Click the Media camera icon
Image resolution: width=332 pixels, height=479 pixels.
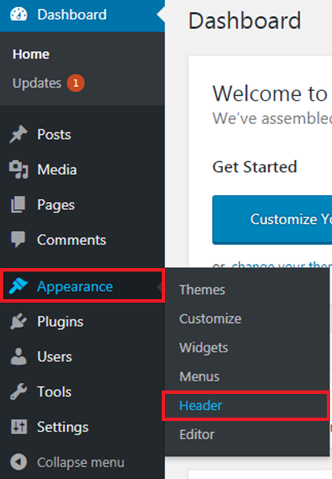pyautogui.click(x=18, y=169)
